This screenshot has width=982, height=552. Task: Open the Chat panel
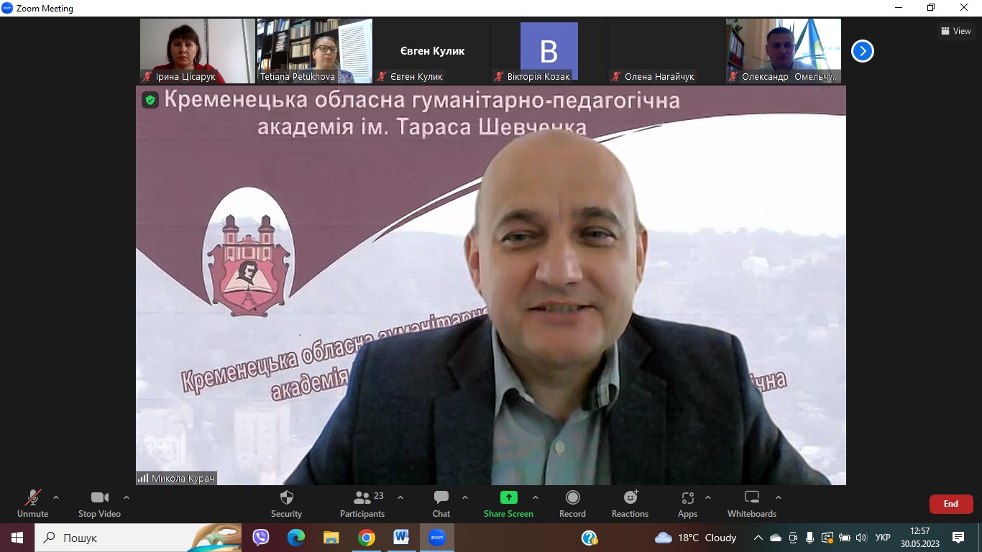441,498
